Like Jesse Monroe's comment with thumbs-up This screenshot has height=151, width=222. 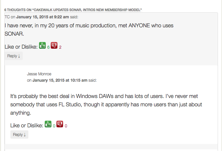click(x=48, y=124)
